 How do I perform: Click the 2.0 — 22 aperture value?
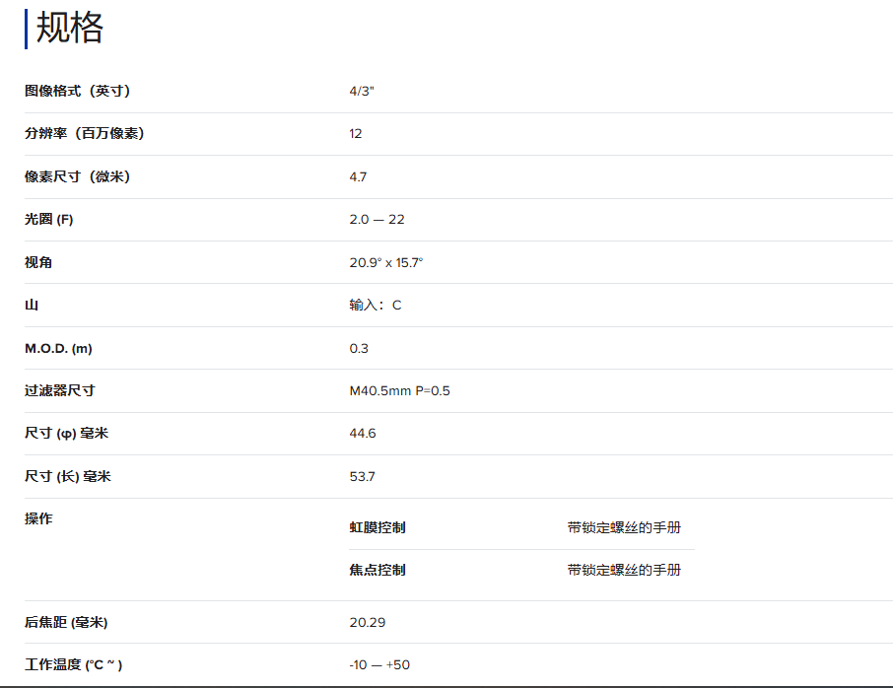click(x=377, y=220)
